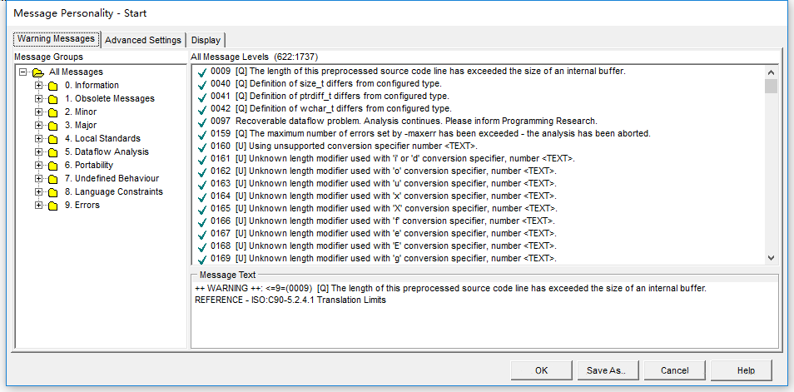Click the OK button
The image size is (794, 392).
pos(541,370)
